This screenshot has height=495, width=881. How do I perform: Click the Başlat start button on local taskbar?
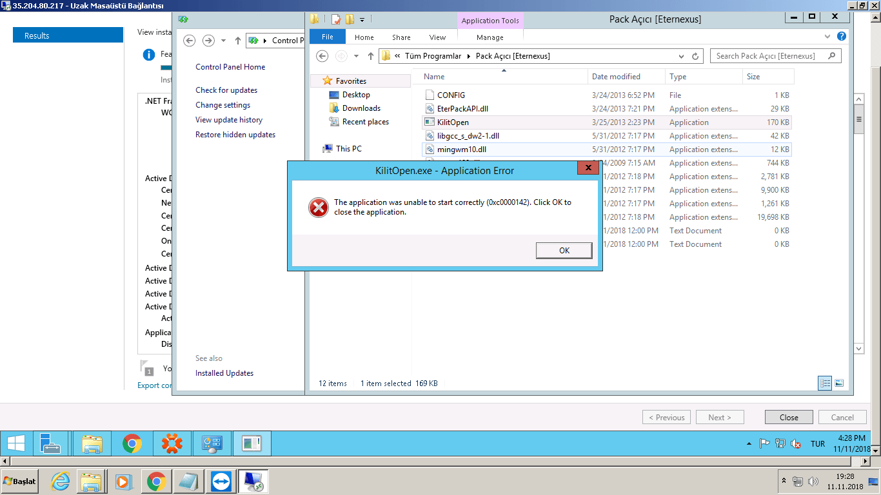(19, 481)
